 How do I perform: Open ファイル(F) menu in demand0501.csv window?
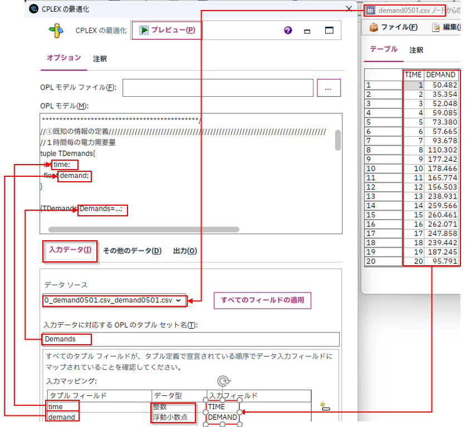[399, 27]
